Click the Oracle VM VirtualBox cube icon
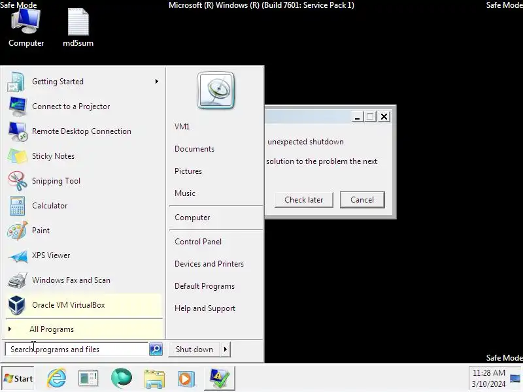This screenshot has height=392, width=523. [16, 305]
